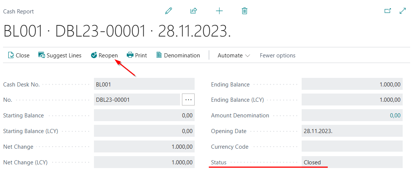The width and height of the screenshot is (415, 180).
Task: Click the Net Change field
Action: click(144, 146)
